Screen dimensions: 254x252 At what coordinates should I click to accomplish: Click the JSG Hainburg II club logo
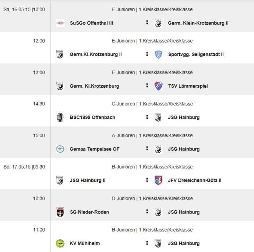click(60, 180)
